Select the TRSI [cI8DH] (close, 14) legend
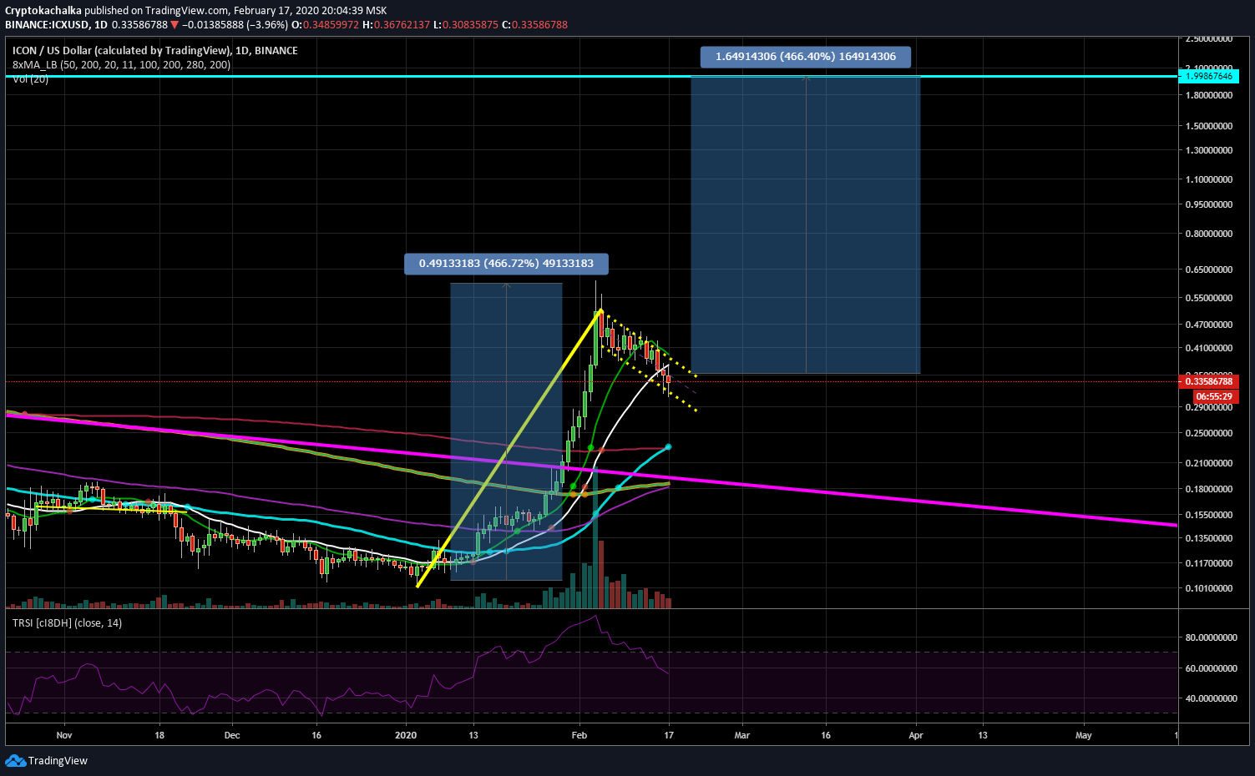This screenshot has width=1255, height=776. click(67, 623)
